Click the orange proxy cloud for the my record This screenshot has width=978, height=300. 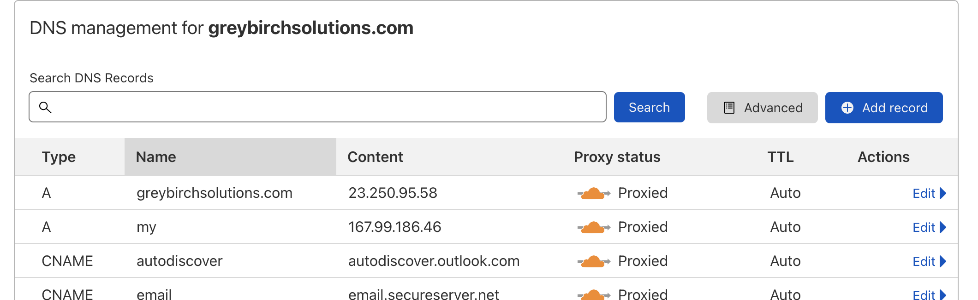click(x=593, y=227)
